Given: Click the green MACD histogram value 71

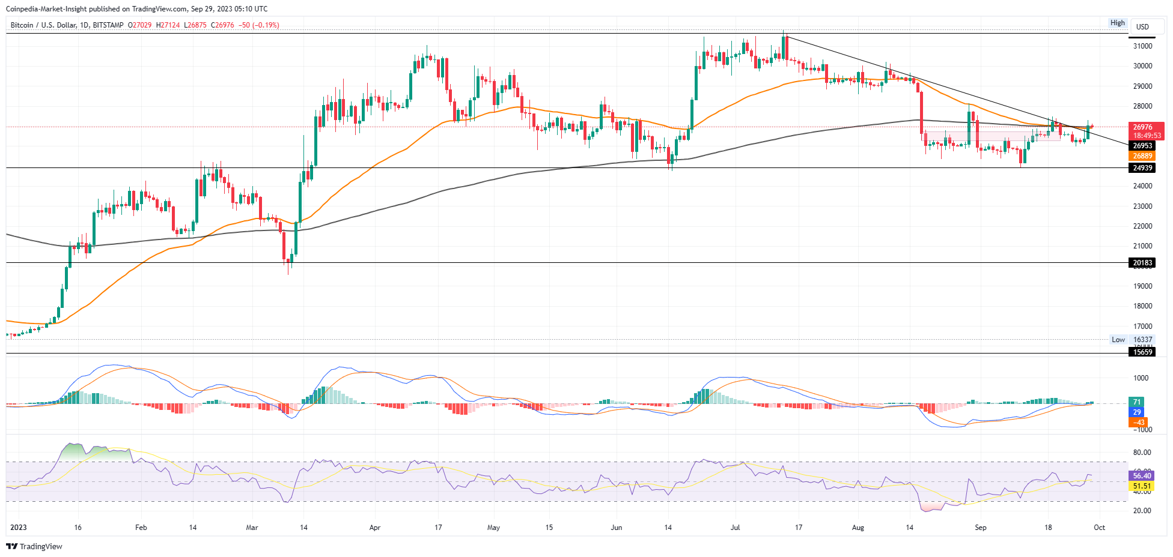Looking at the screenshot, I should pyautogui.click(x=1137, y=402).
